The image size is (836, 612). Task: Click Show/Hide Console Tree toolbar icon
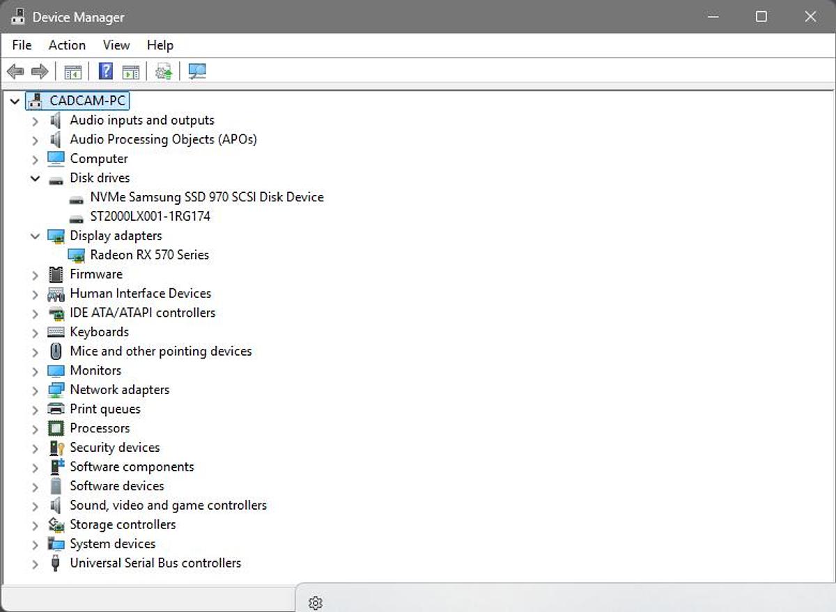[72, 71]
